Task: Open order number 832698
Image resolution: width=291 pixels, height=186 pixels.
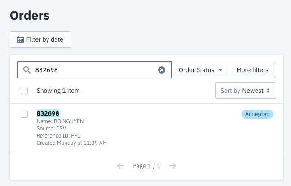Action: (x=48, y=113)
